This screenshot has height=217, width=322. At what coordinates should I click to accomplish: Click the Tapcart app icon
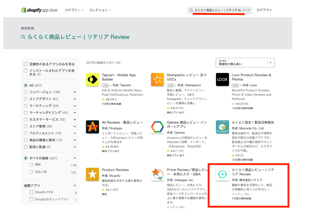click(92, 79)
